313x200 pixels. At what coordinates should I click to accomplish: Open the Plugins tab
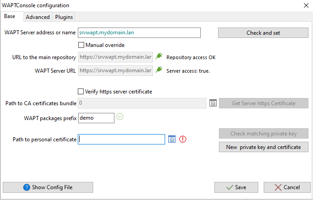64,17
